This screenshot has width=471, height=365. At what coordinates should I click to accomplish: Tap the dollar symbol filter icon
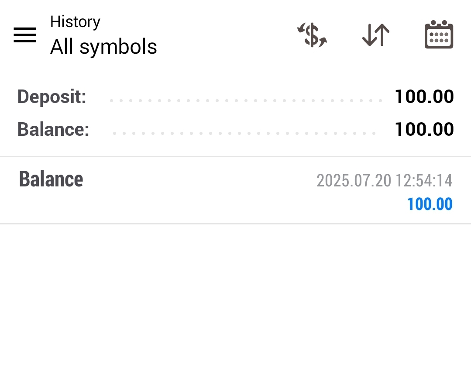(x=312, y=35)
